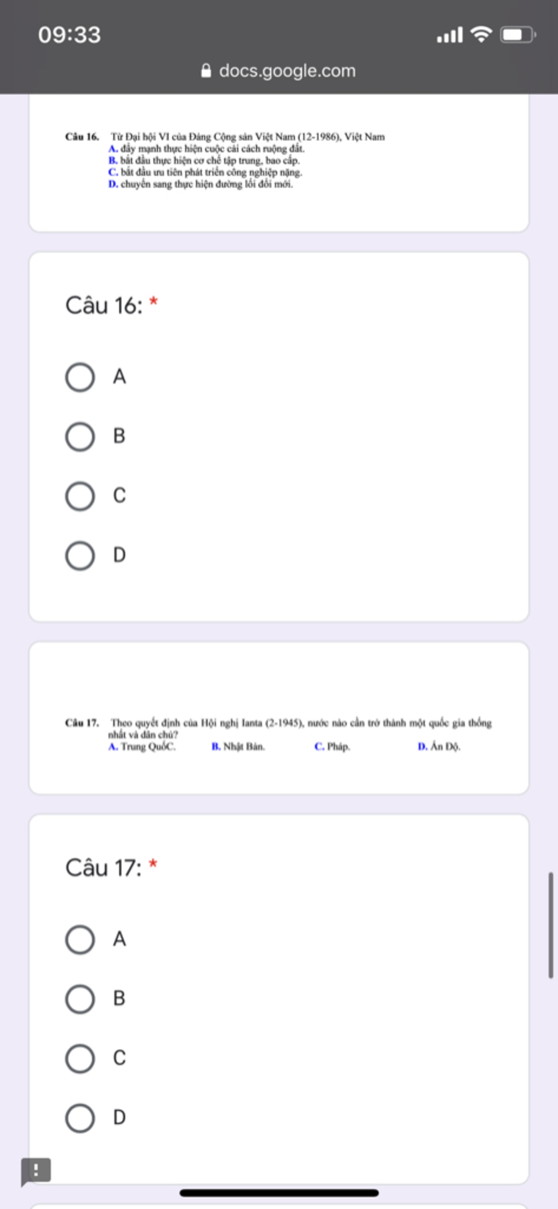Select option A for Câu 16
The width and height of the screenshot is (558, 1209).
click(80, 377)
